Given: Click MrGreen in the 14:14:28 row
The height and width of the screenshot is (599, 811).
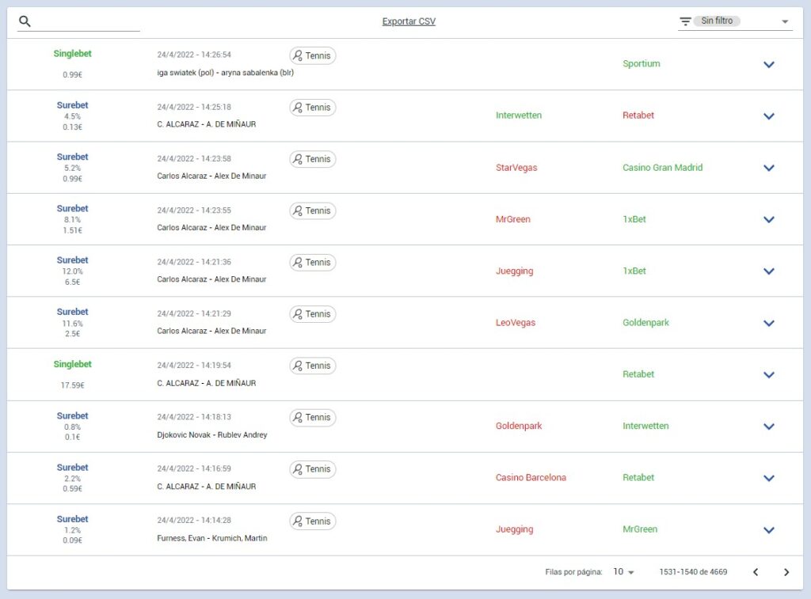Looking at the screenshot, I should (640, 529).
